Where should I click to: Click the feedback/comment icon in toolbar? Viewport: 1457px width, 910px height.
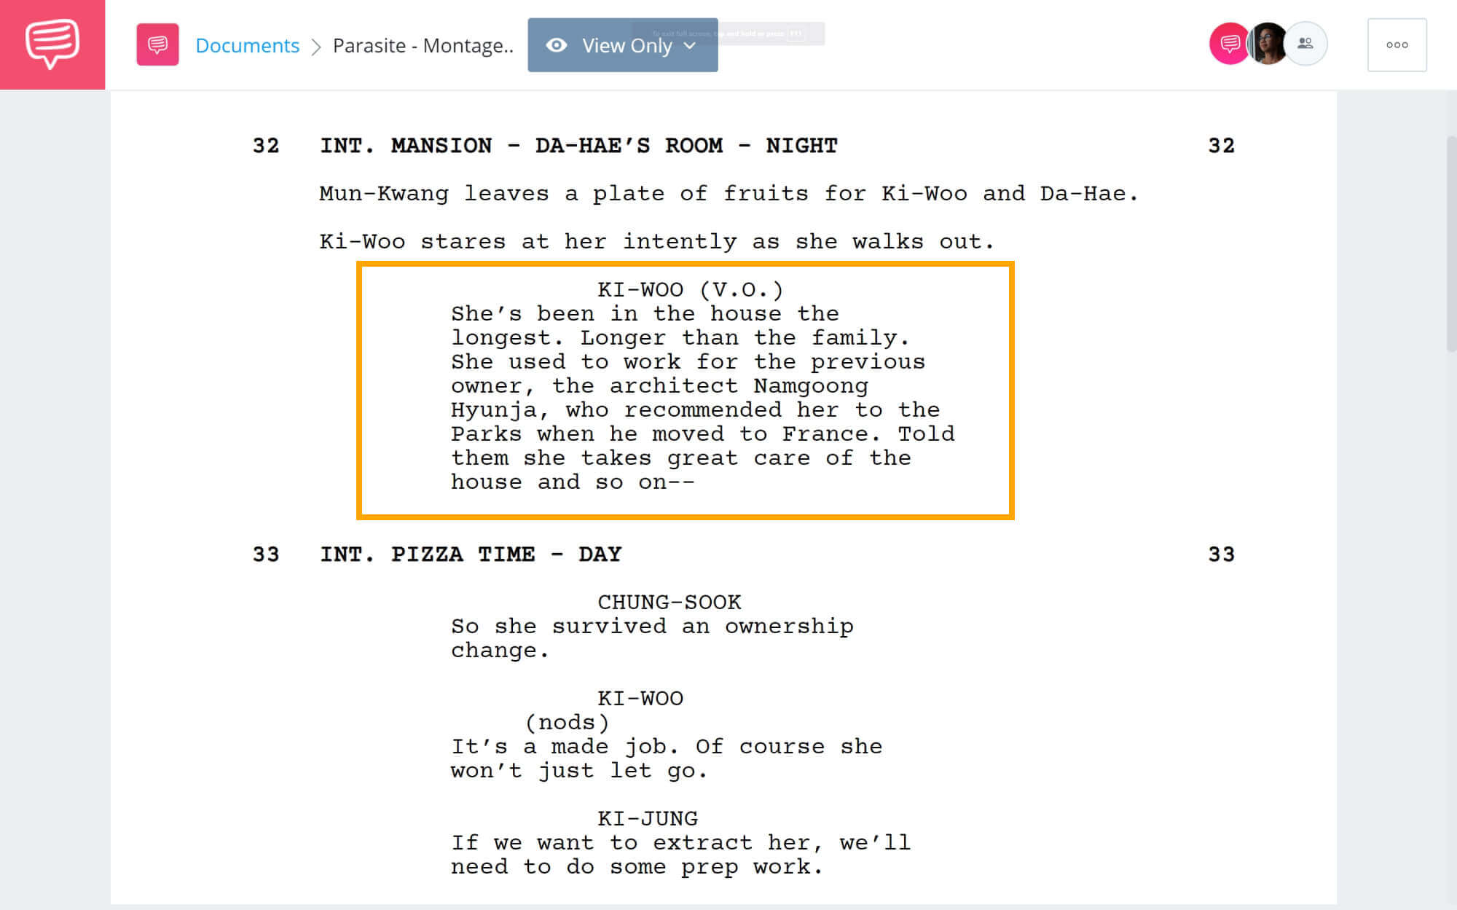[1228, 44]
